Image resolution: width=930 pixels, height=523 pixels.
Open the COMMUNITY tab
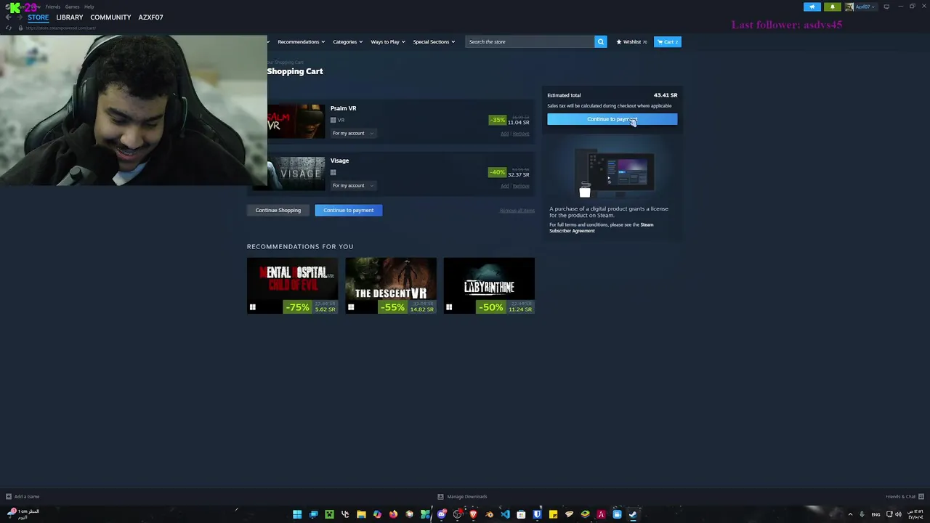tap(110, 17)
